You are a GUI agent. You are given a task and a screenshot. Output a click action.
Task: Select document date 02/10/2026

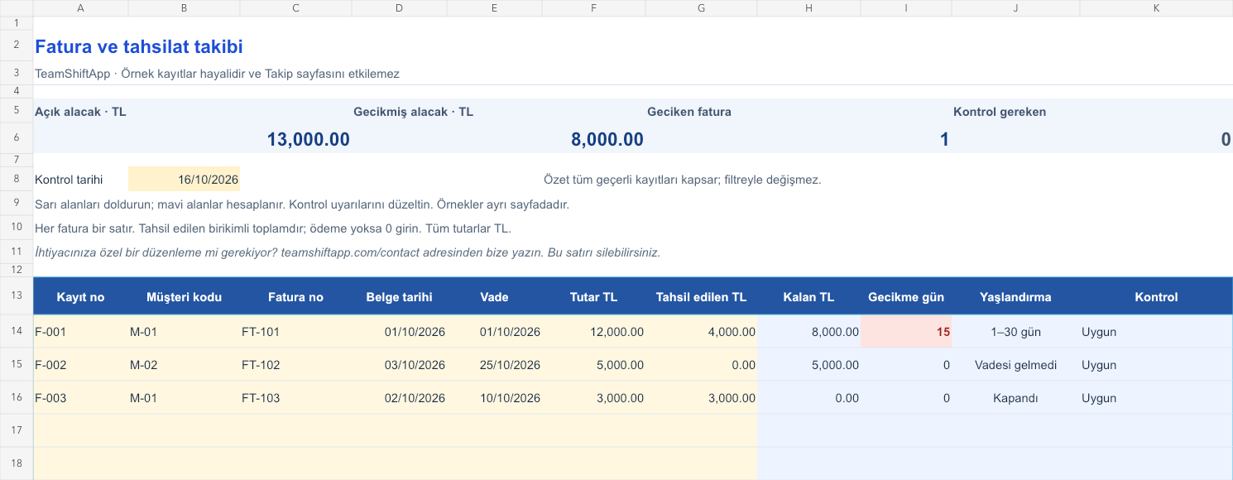pyautogui.click(x=399, y=398)
